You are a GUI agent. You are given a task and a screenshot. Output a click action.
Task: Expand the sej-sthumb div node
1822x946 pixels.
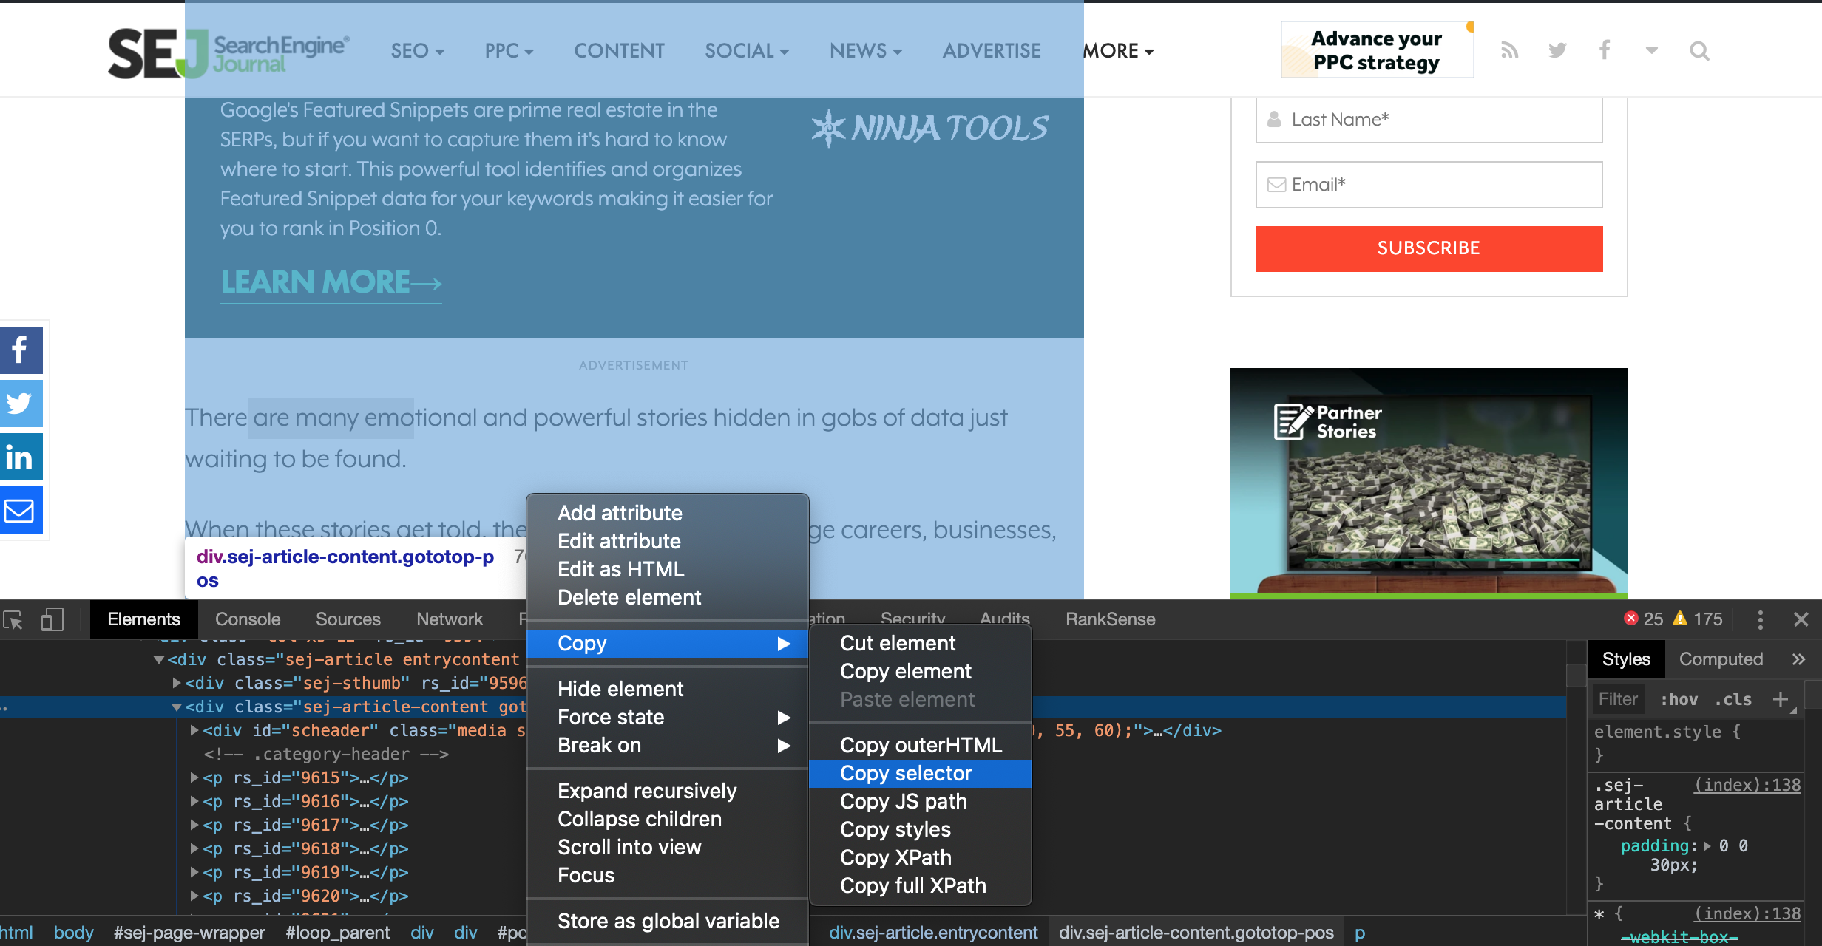(176, 683)
